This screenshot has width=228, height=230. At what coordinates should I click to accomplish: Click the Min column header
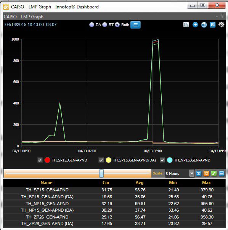point(173,183)
